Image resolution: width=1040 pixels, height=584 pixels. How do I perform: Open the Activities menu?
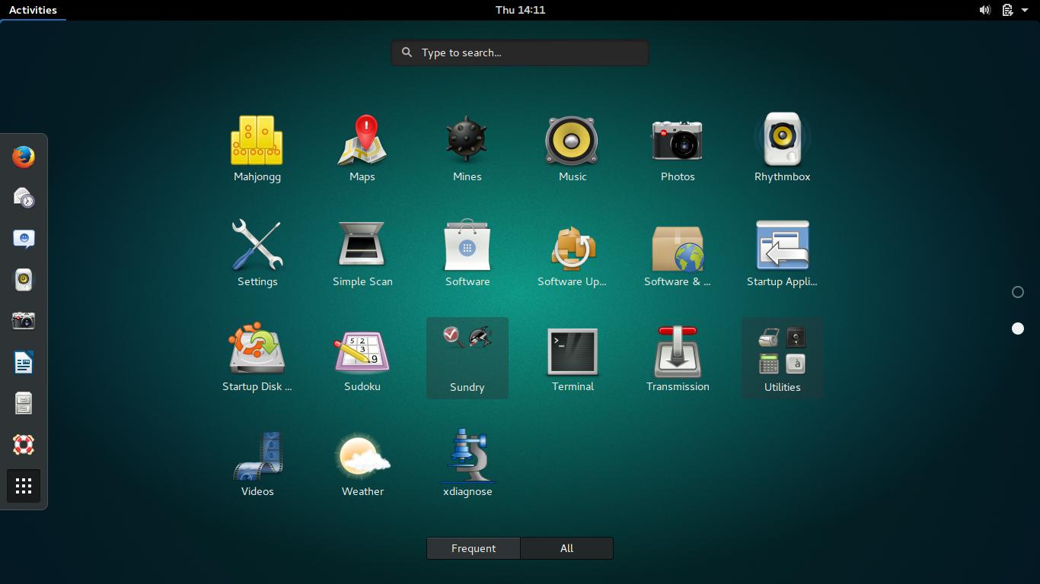pos(33,10)
